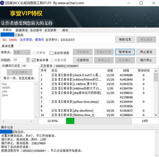Toggle the 查询详情 checkbox
The width and height of the screenshot is (159, 157).
(34, 60)
